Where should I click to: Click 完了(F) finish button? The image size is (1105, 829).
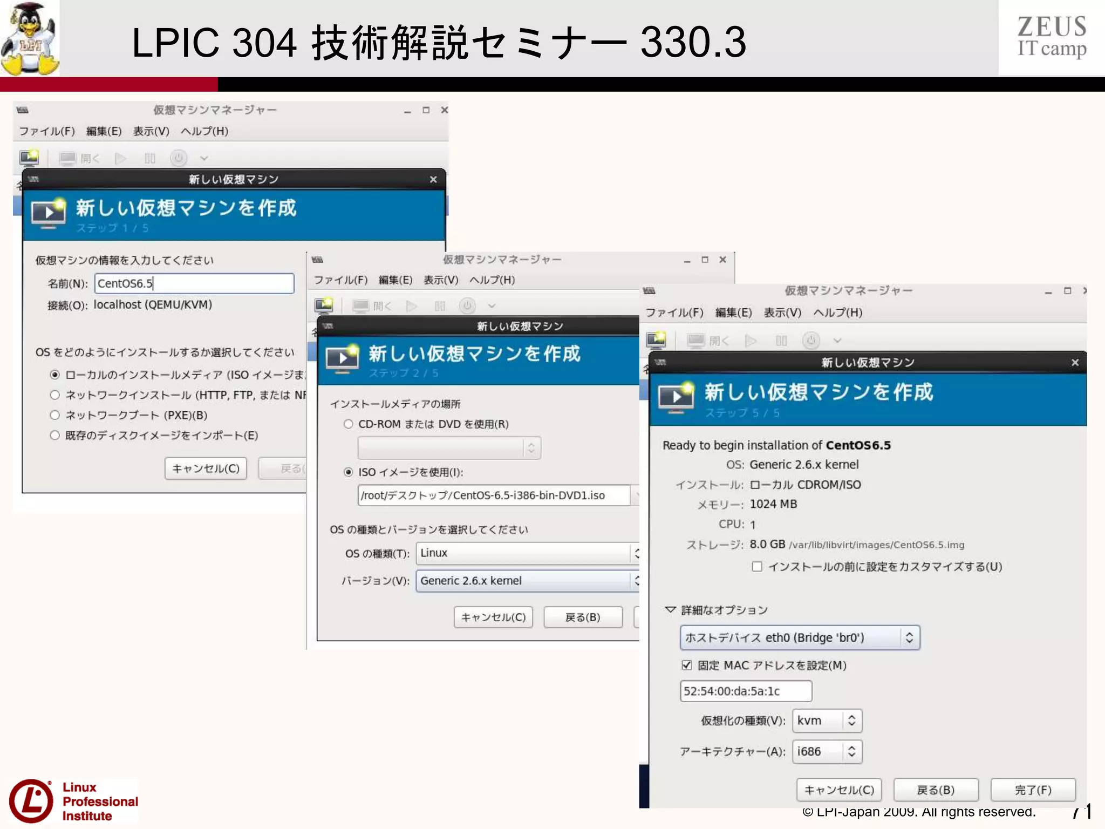pos(1033,790)
